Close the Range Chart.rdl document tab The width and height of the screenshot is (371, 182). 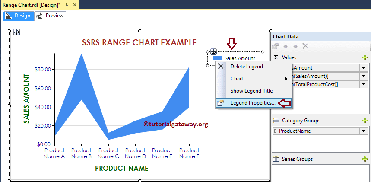(x=75, y=5)
